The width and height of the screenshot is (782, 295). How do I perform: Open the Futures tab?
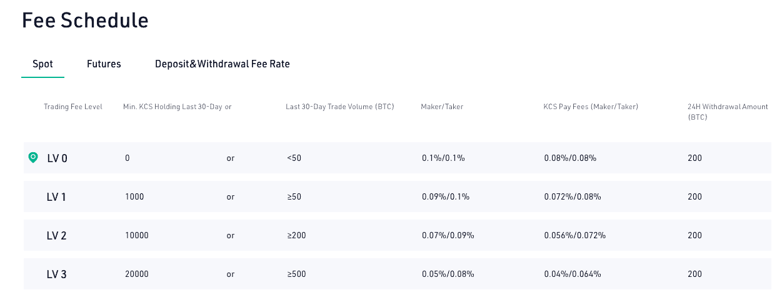(x=104, y=64)
